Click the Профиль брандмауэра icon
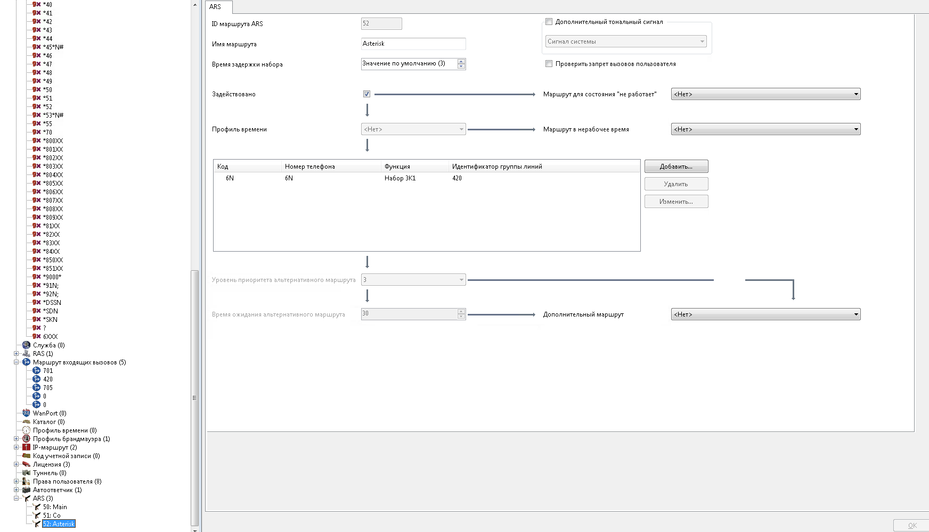 pos(26,438)
